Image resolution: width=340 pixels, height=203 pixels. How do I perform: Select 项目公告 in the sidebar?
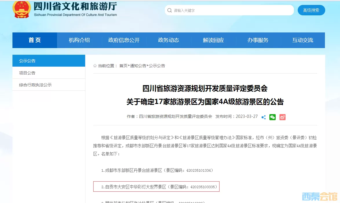click(26, 73)
